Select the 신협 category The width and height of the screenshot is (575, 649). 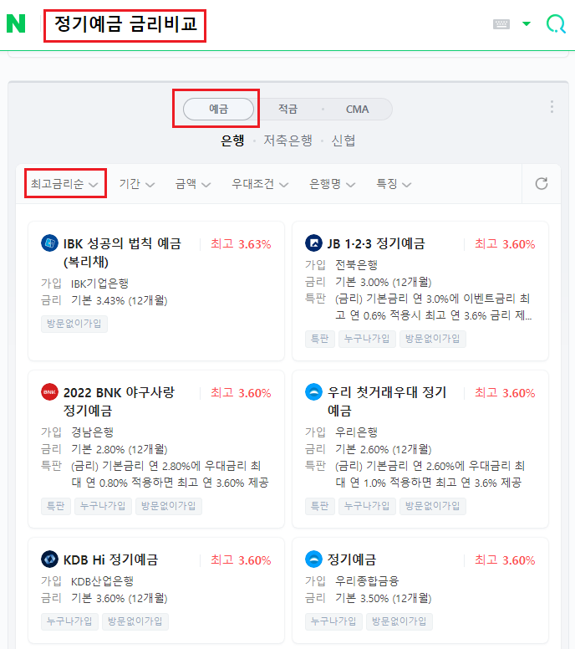pyautogui.click(x=343, y=141)
